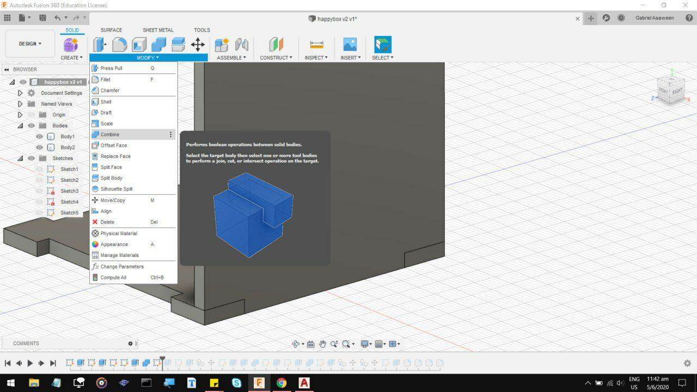
Task: Click the ViewCube in the viewport corner
Action: 671,89
